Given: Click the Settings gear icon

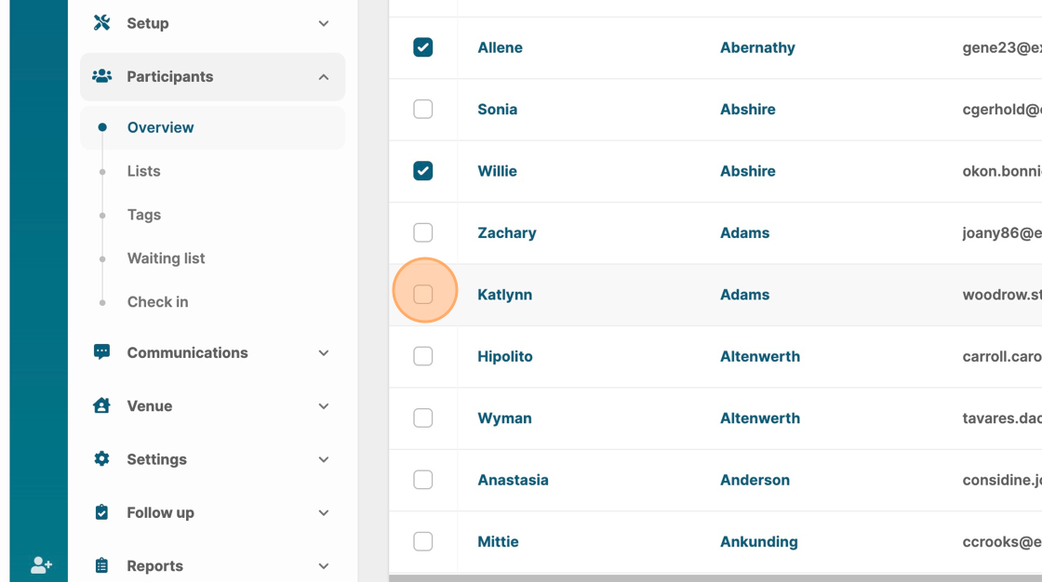Looking at the screenshot, I should [x=102, y=458].
